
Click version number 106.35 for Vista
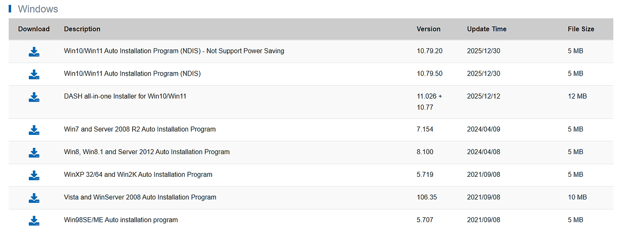(427, 197)
